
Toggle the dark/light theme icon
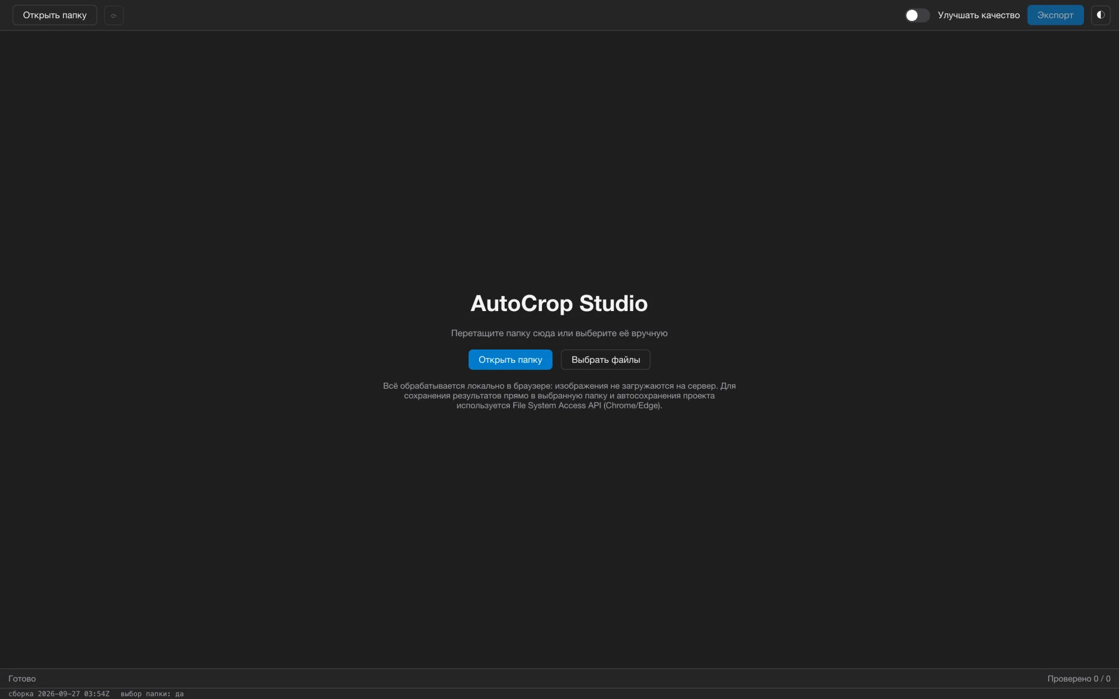click(x=1100, y=15)
